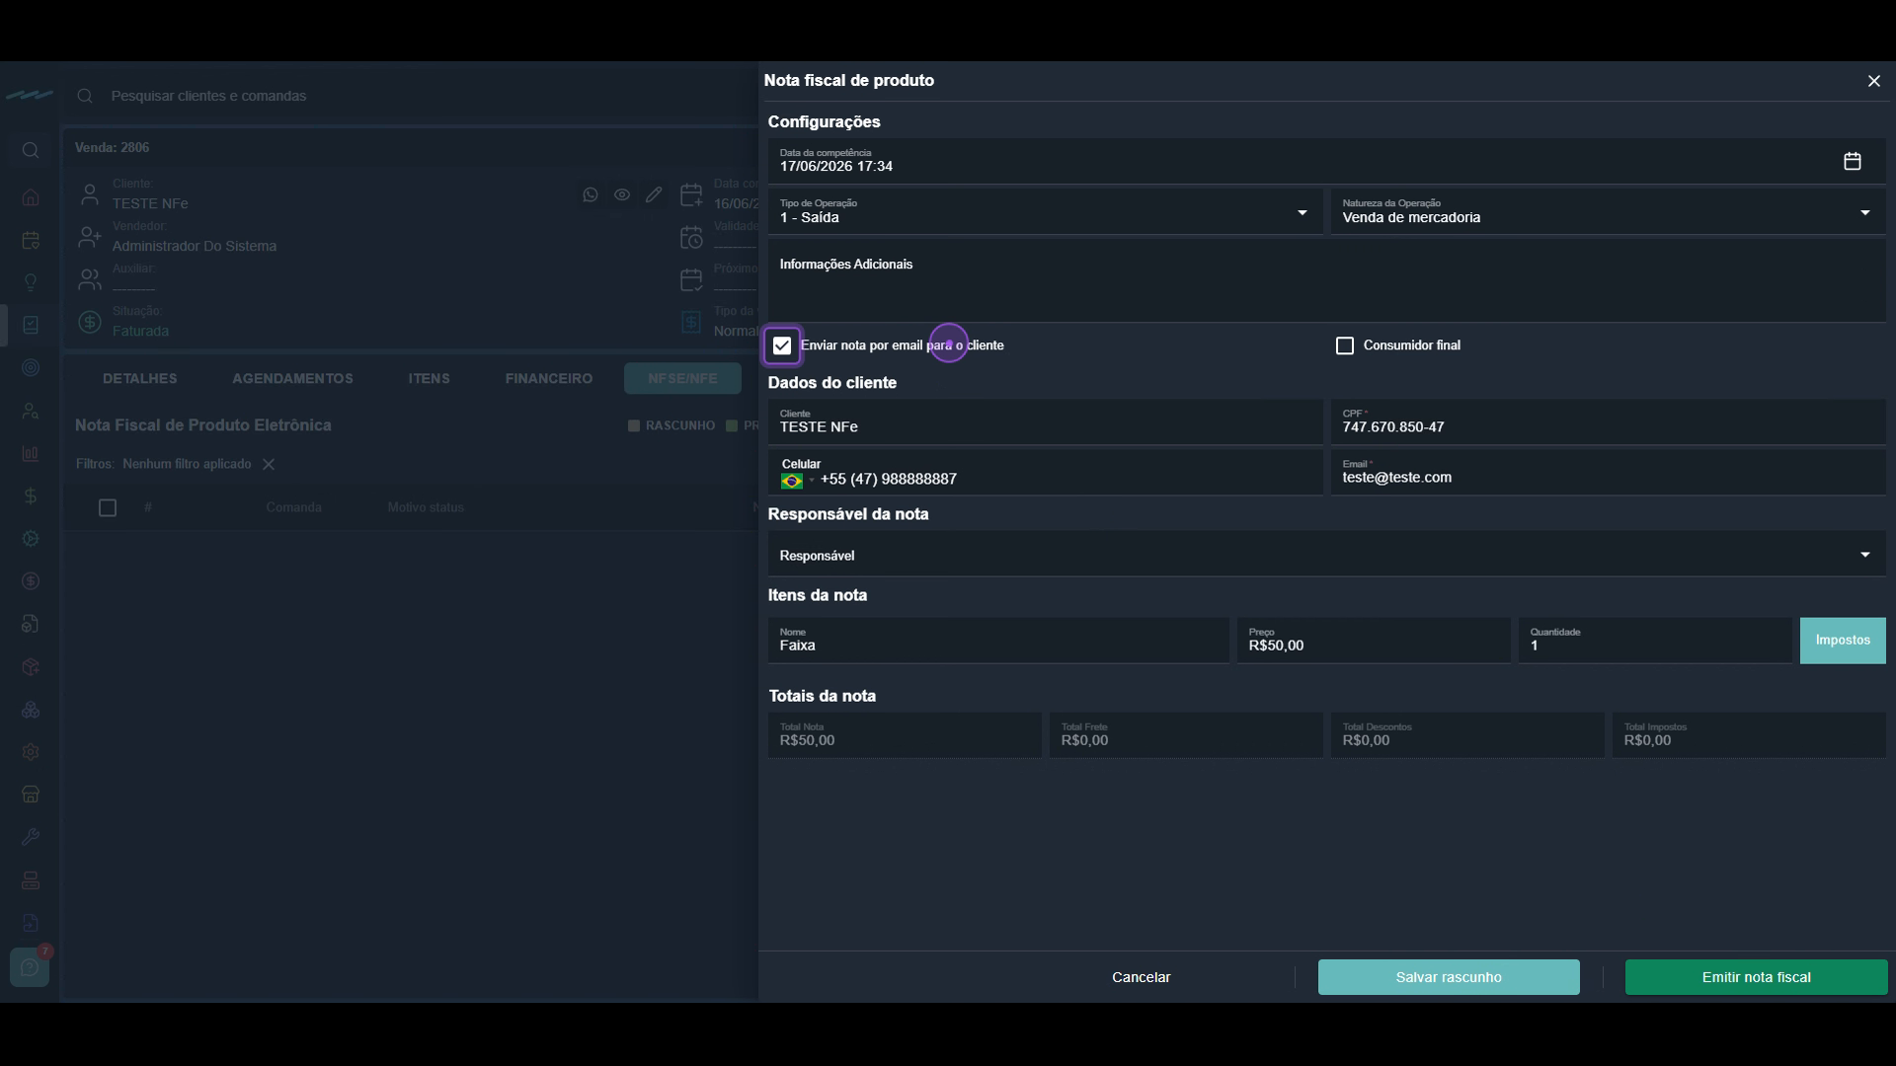Click the Informações Adicionais text area
1896x1066 pixels.
[x=1326, y=282]
